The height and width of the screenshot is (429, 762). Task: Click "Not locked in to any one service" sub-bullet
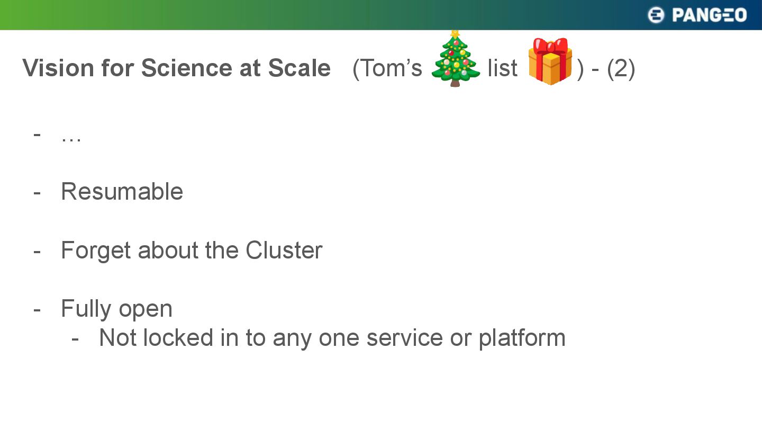click(271, 337)
